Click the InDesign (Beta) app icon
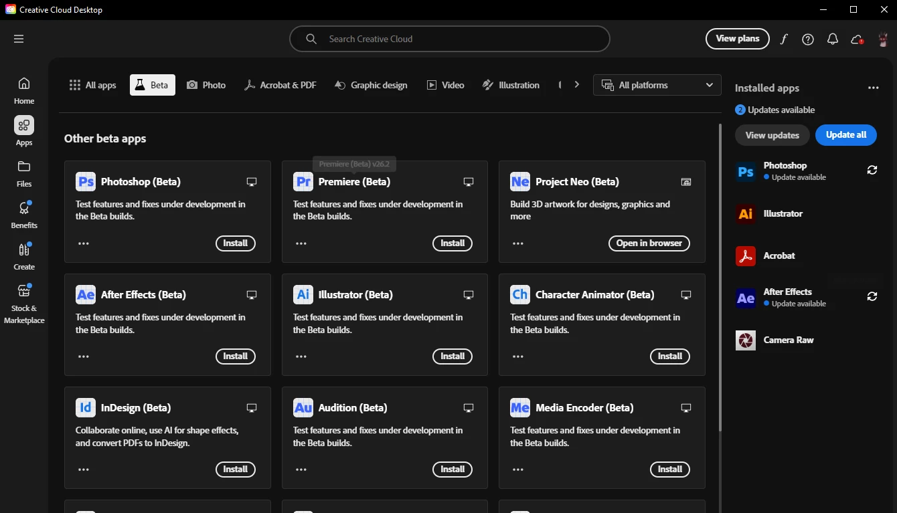This screenshot has height=513, width=897. click(x=86, y=408)
